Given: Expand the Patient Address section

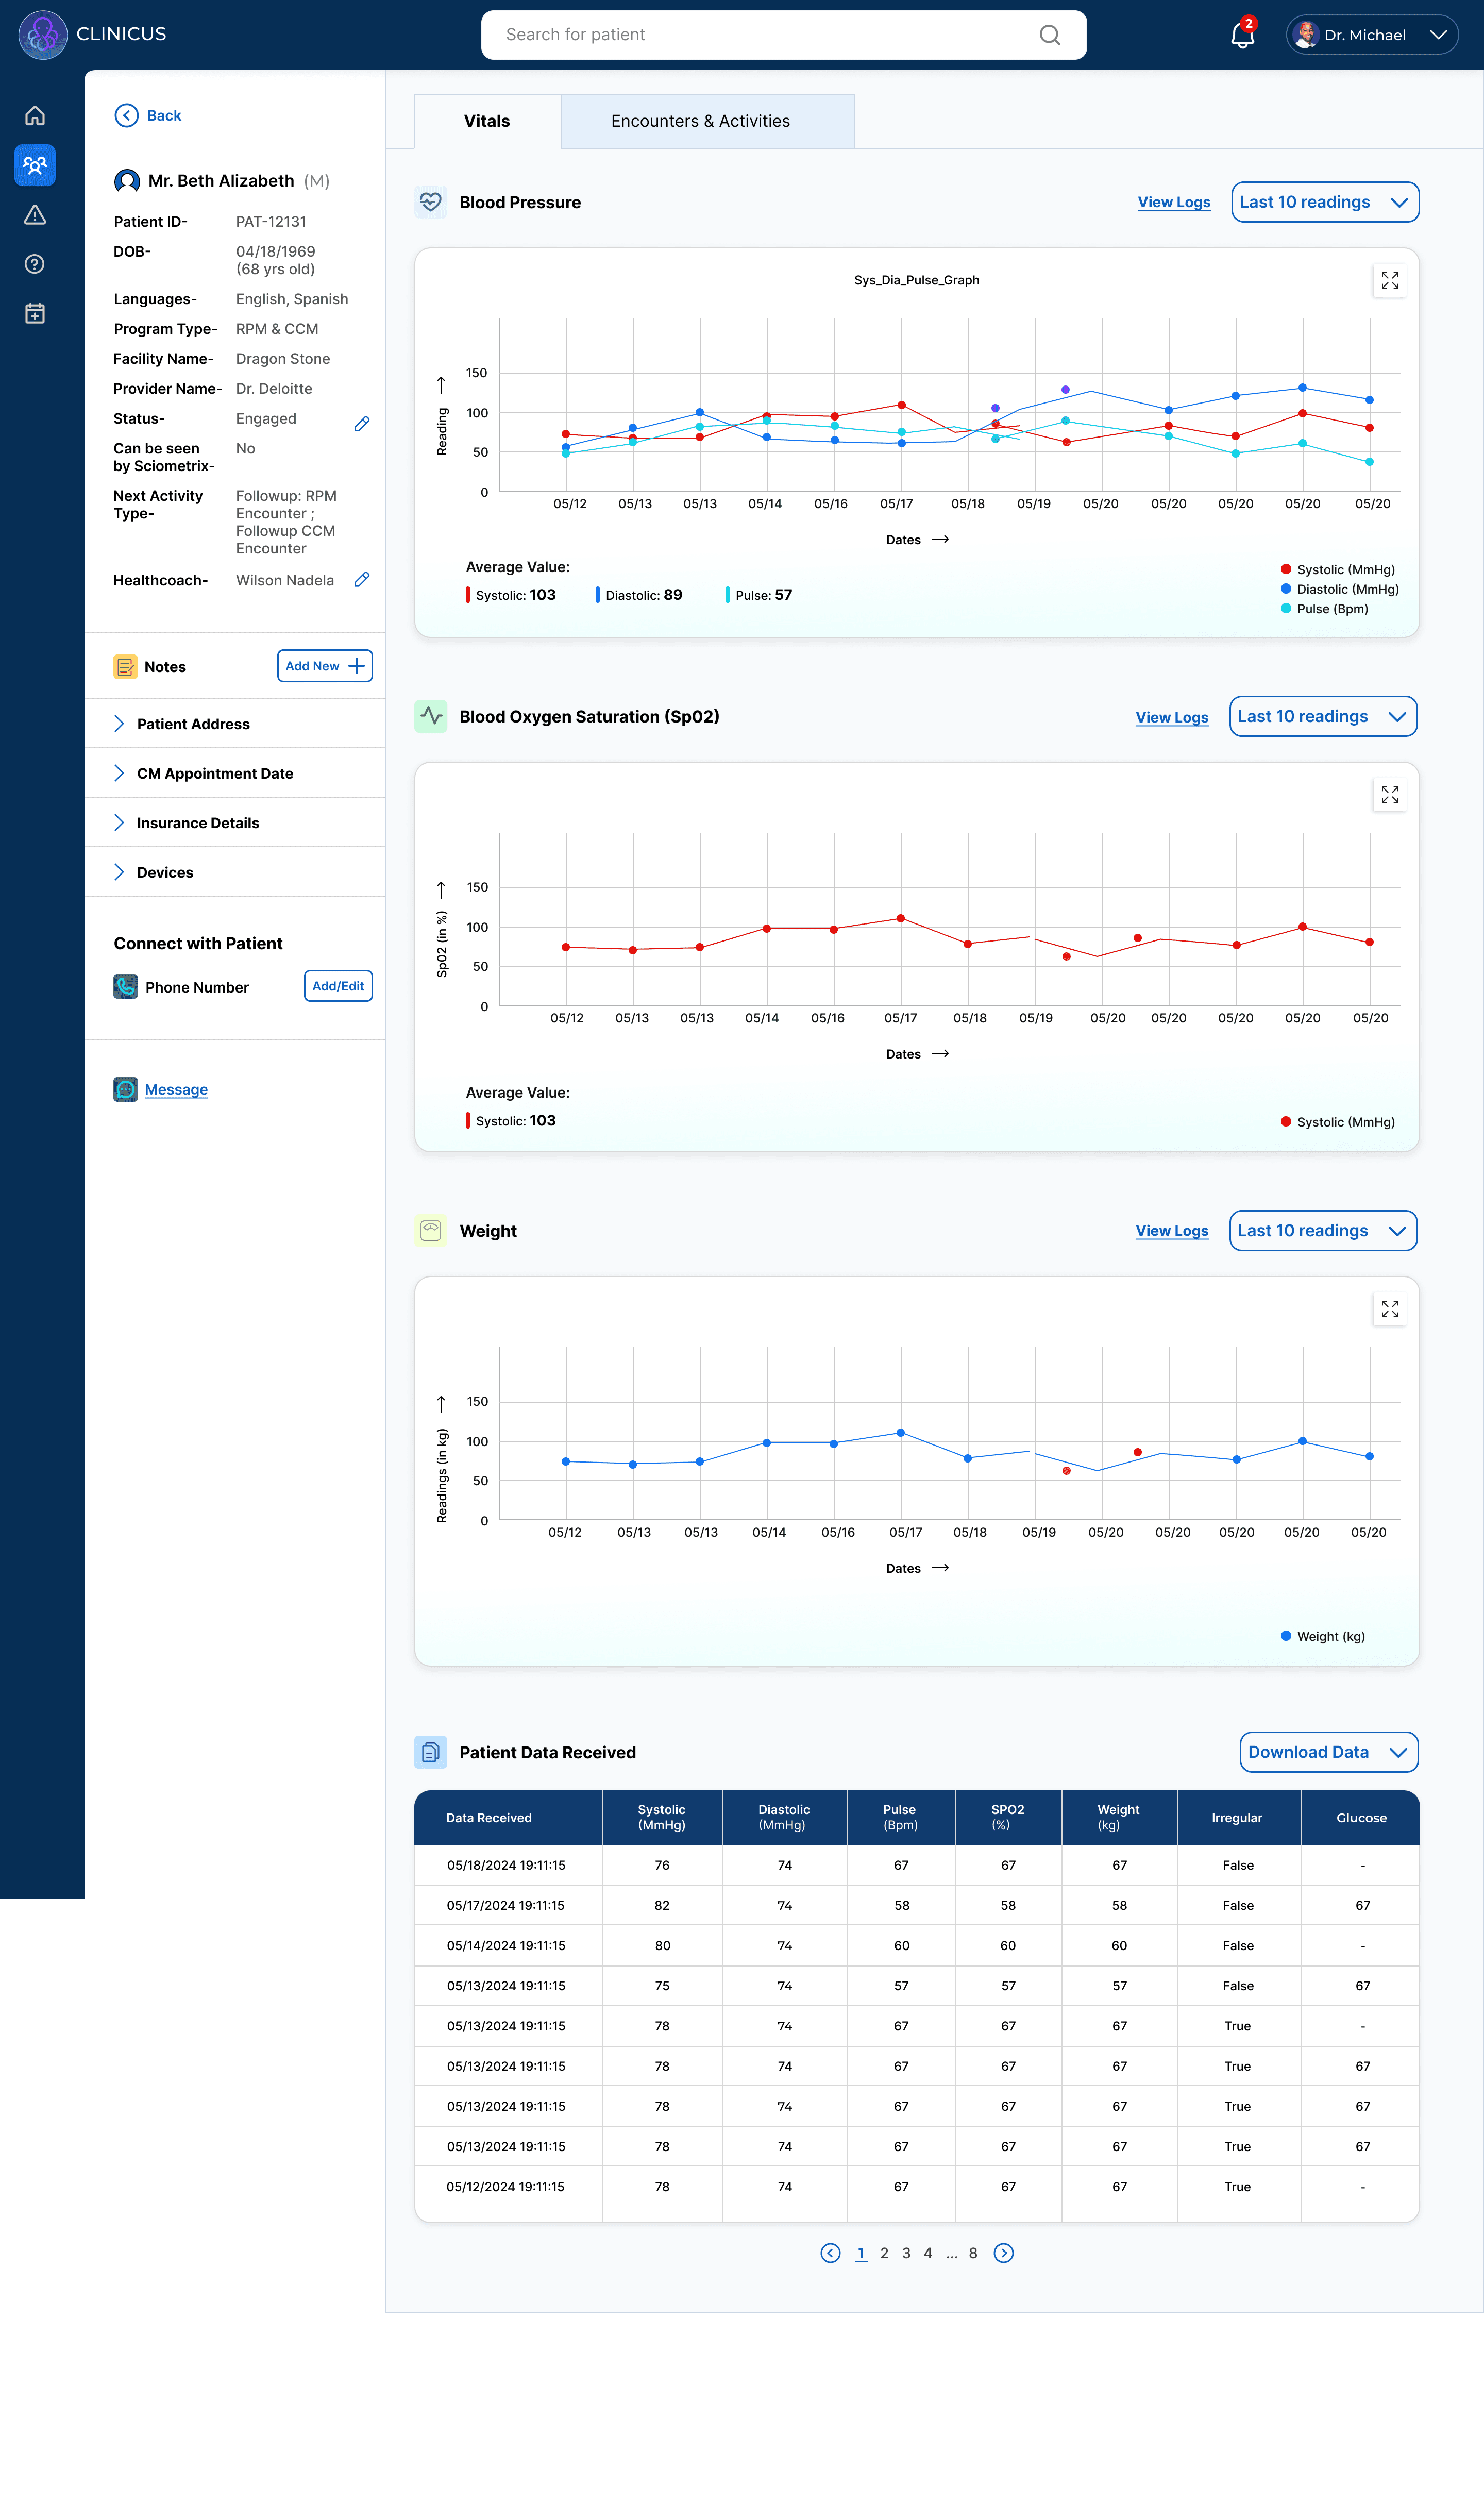Looking at the screenshot, I should coord(192,724).
